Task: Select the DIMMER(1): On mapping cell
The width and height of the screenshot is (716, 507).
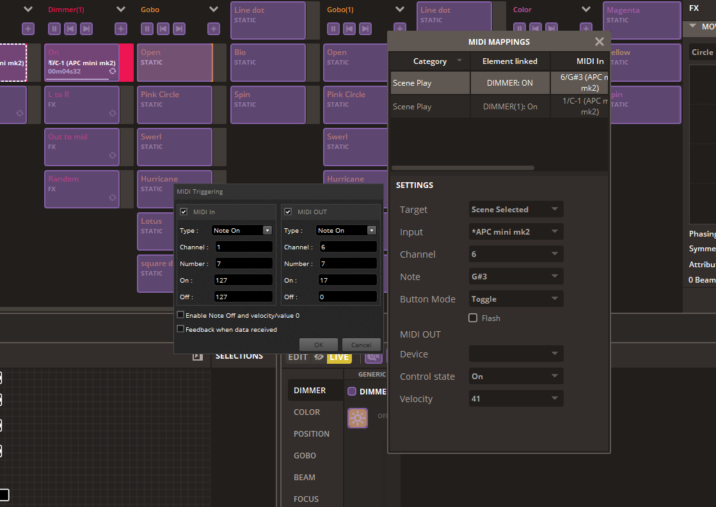Action: [510, 106]
